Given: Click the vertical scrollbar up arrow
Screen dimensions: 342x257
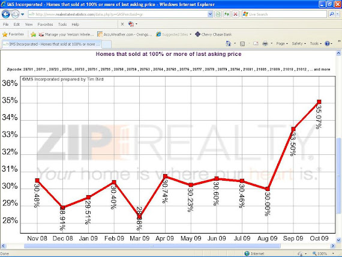Looking at the screenshot, I should coord(338,53).
